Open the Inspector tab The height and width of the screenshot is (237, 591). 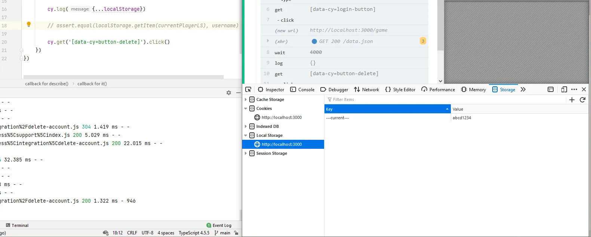click(x=271, y=89)
